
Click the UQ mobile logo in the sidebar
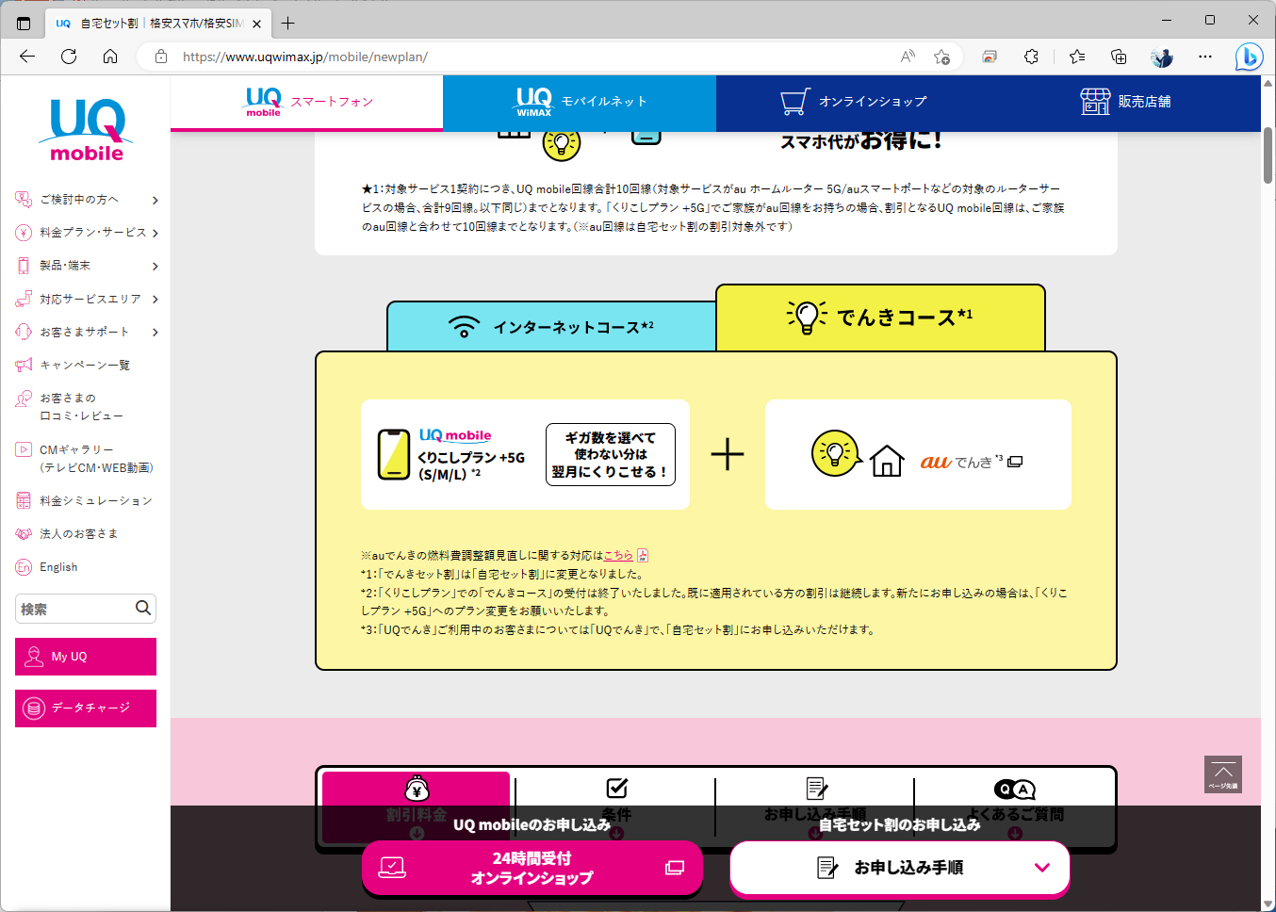pos(85,129)
